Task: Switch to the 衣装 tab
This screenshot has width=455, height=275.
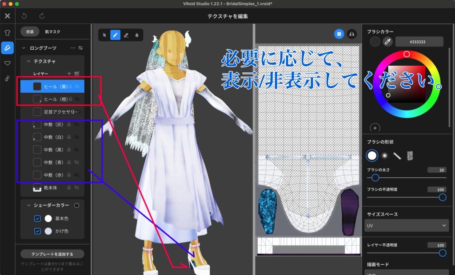Action: pyautogui.click(x=29, y=32)
